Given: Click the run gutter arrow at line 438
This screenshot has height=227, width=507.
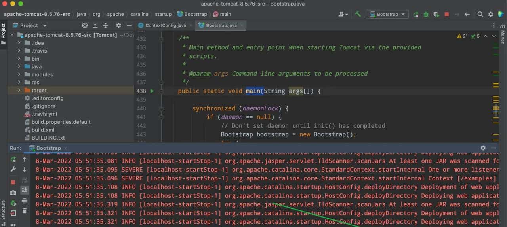Looking at the screenshot, I should [x=152, y=91].
